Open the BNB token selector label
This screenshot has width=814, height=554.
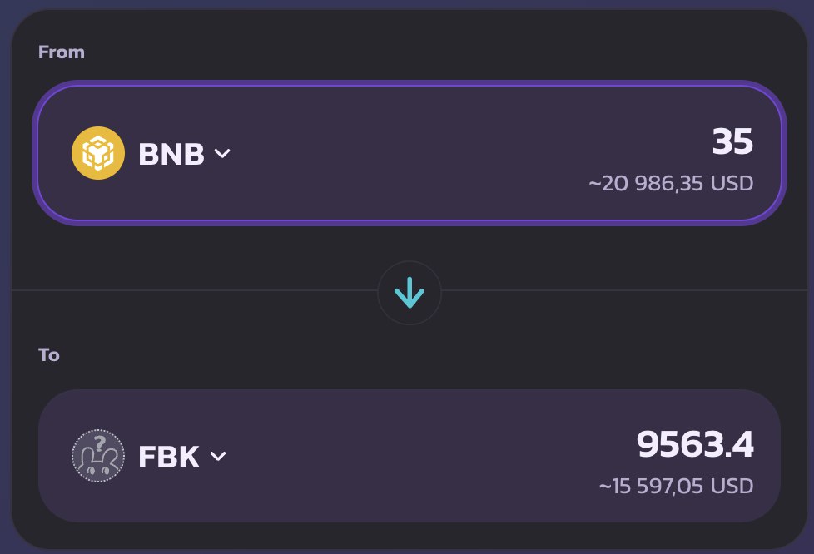(171, 154)
